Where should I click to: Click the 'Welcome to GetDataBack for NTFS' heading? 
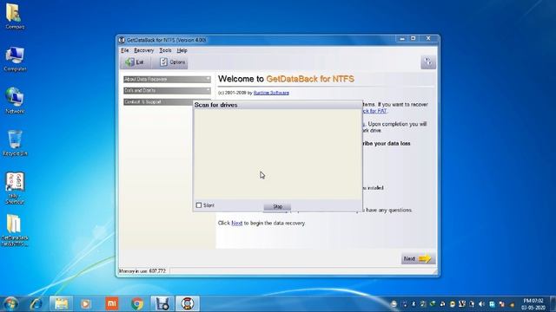click(x=286, y=79)
